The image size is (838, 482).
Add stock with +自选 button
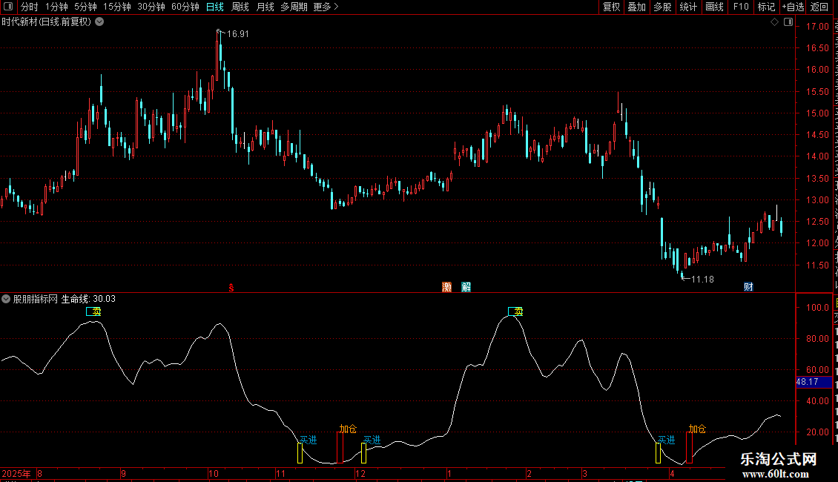click(x=793, y=7)
